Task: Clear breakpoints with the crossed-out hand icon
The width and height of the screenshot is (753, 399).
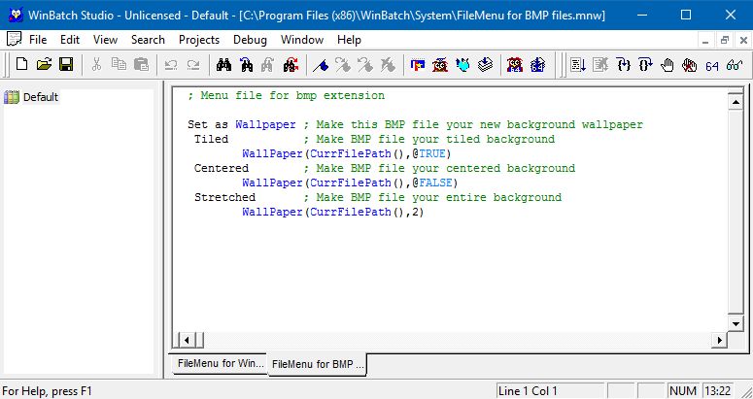Action: [x=690, y=64]
